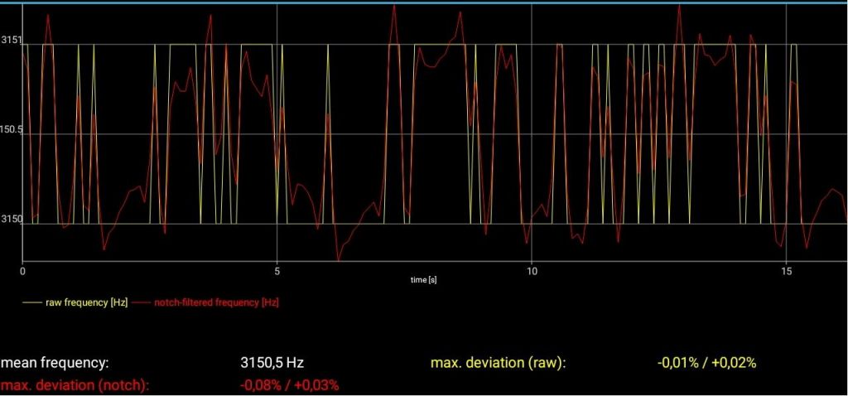Viewport: 848px width, 396px height.
Task: Click the lowest red trough near 6 seconds
Action: point(338,259)
